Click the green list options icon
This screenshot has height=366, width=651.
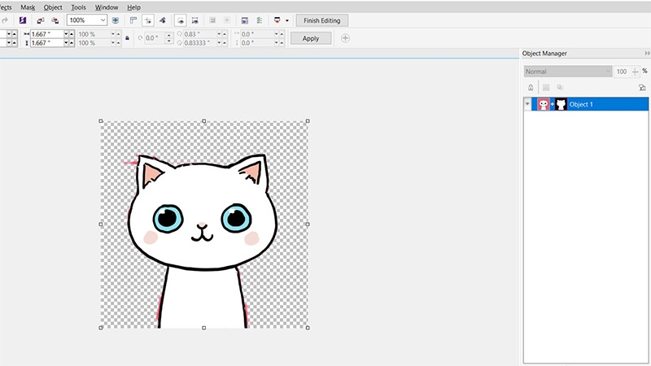pyautogui.click(x=260, y=20)
